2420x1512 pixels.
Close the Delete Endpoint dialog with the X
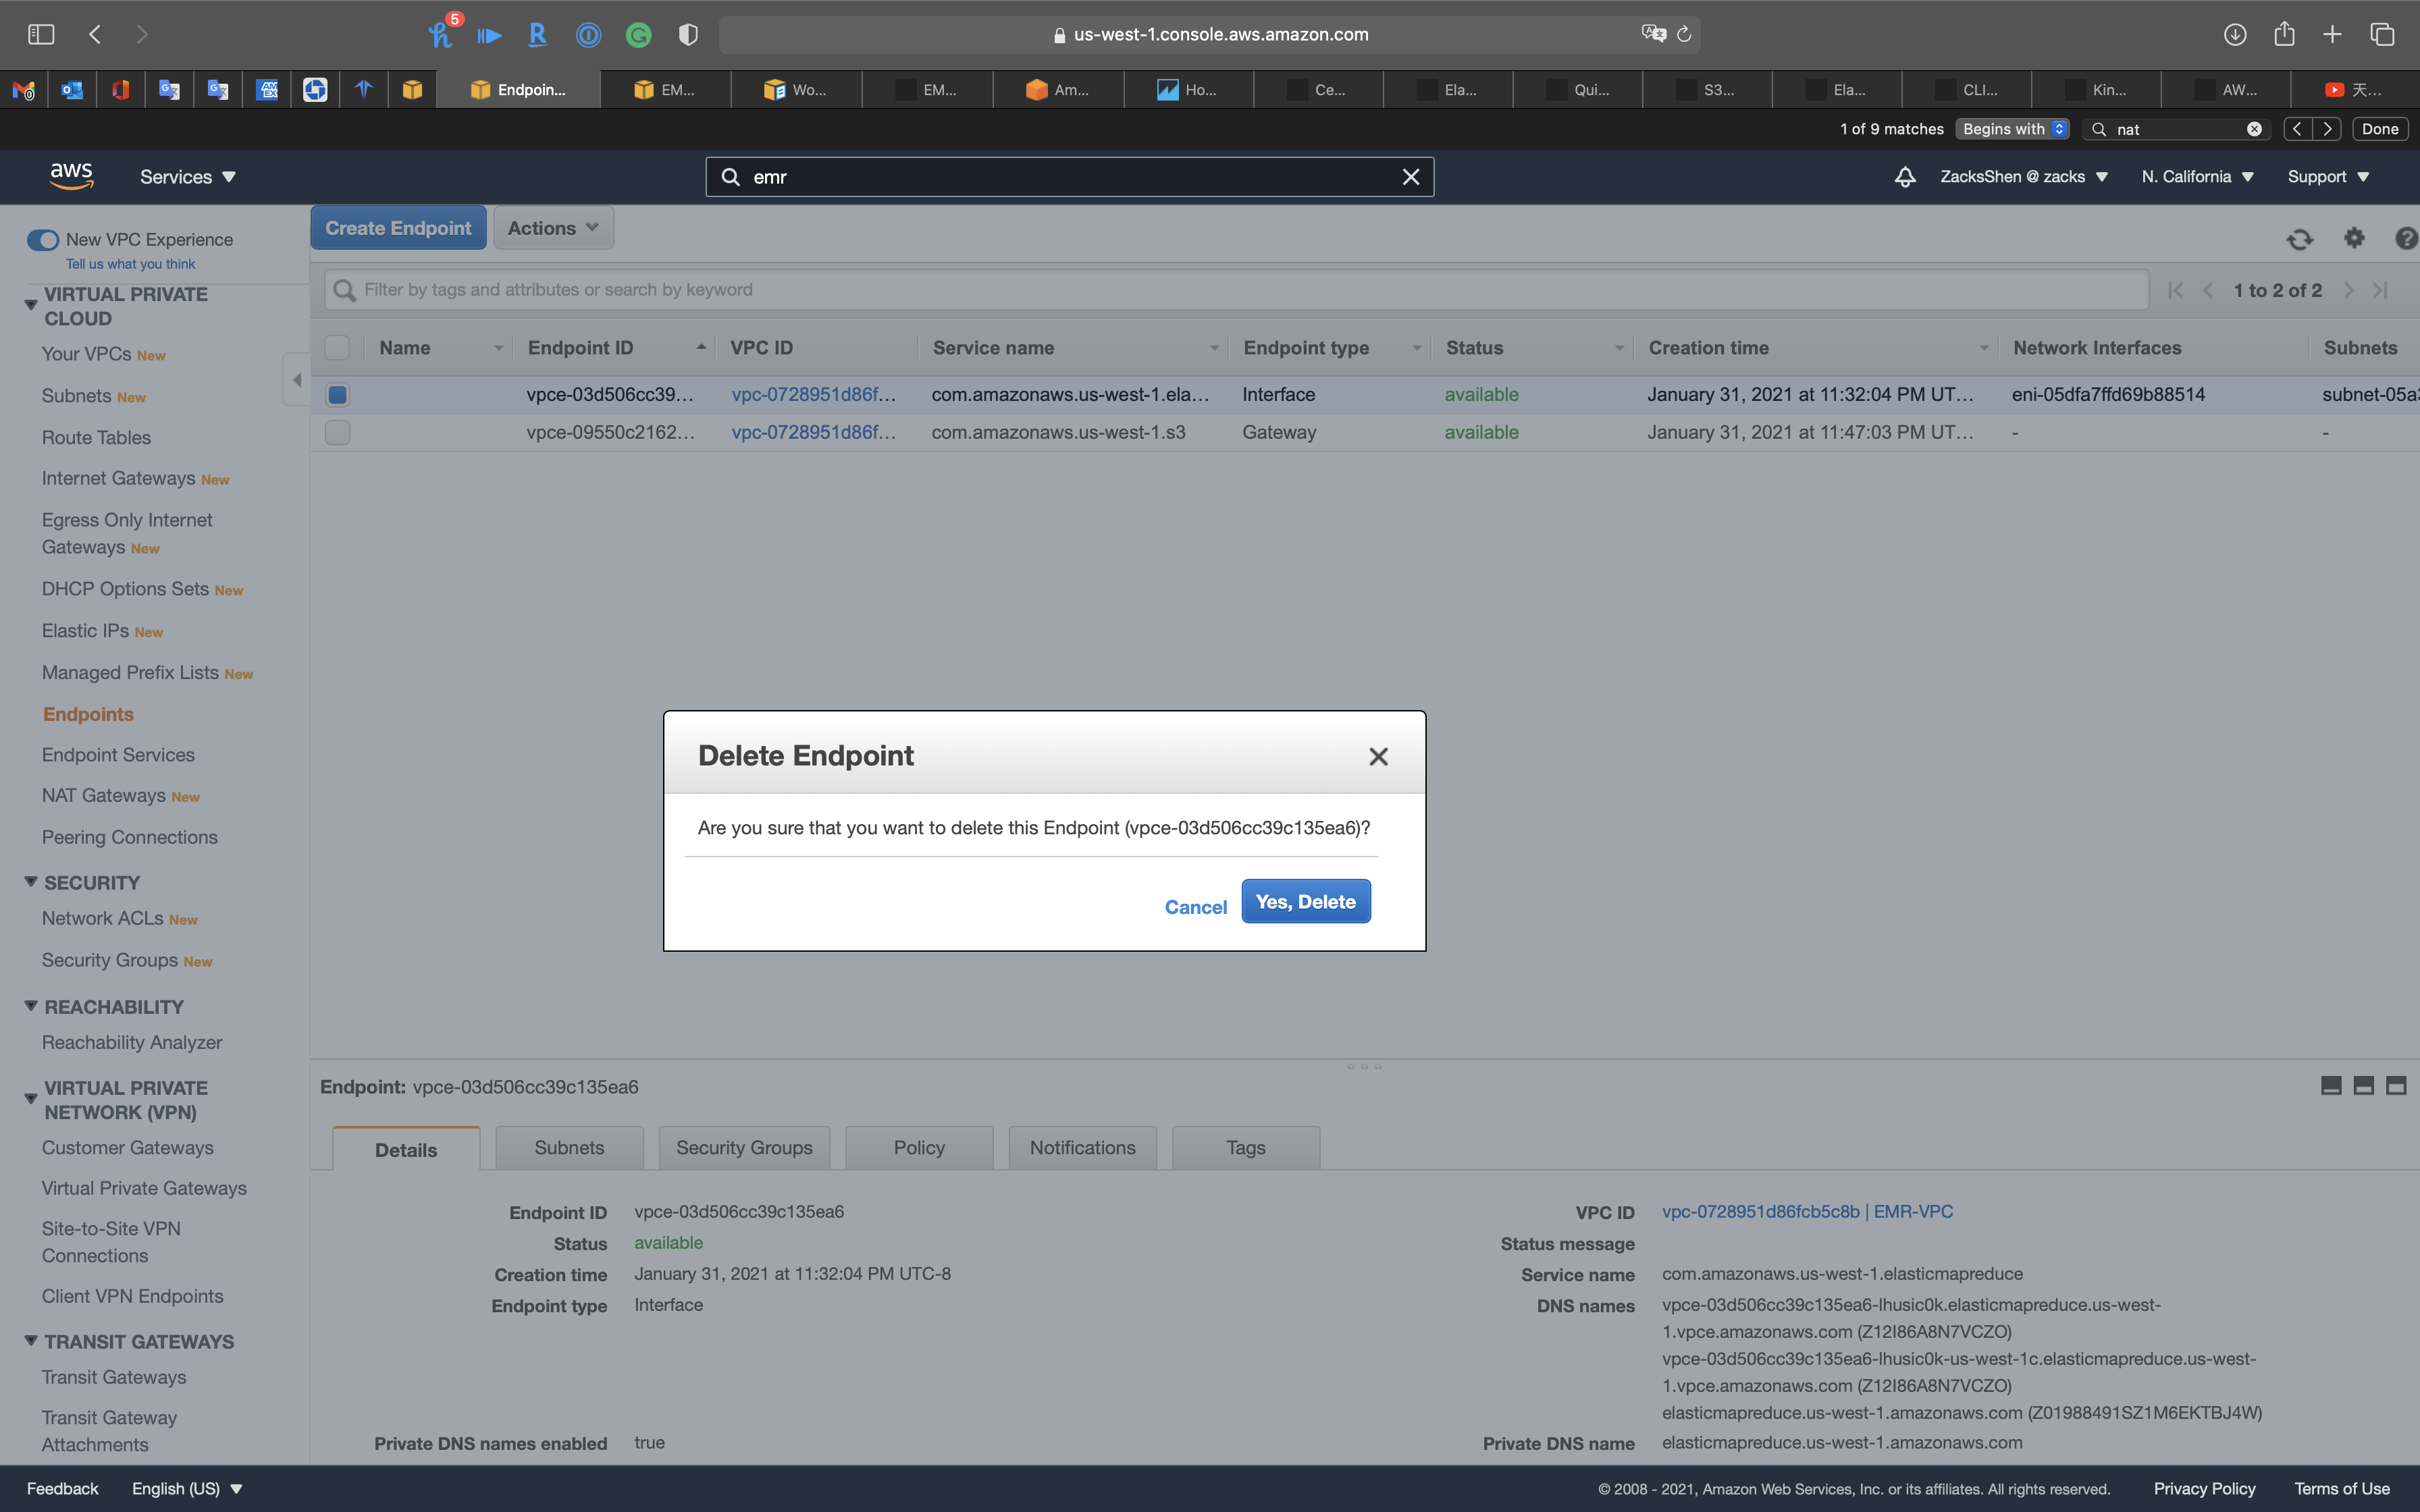(1378, 757)
